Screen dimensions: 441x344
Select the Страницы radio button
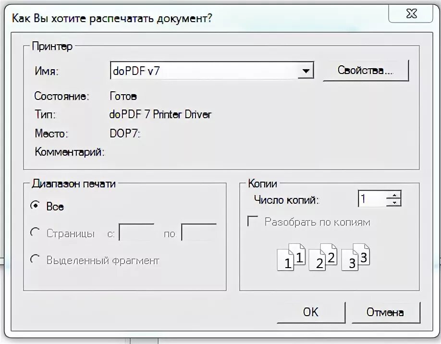(35, 233)
